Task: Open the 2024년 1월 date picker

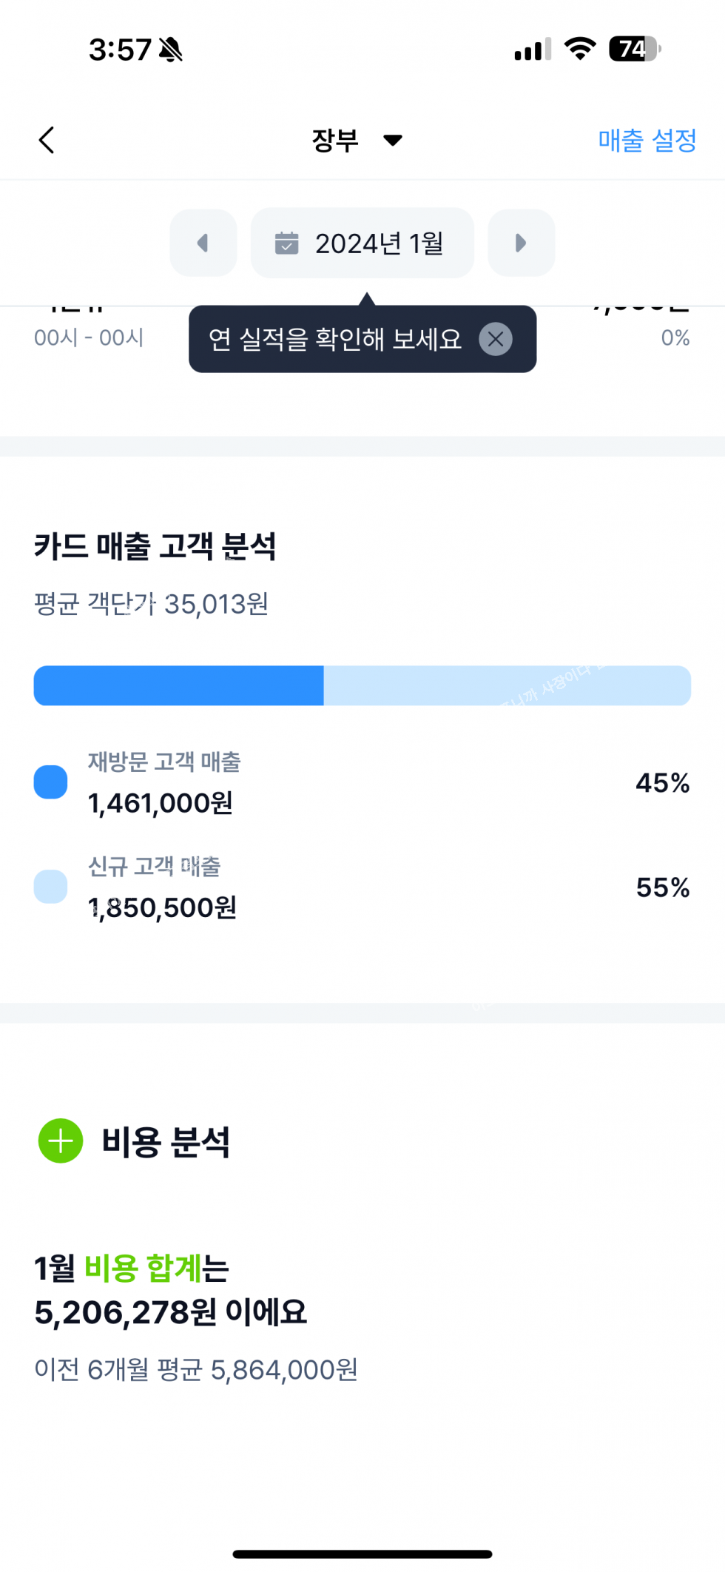Action: [378, 243]
